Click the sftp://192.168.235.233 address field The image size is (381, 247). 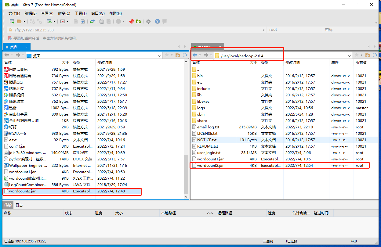(x=136, y=30)
